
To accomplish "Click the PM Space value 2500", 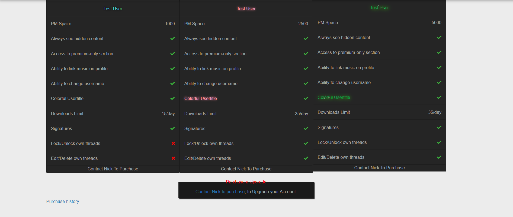I will click(303, 24).
